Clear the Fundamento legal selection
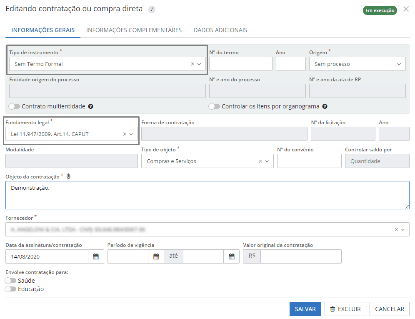 [125, 134]
